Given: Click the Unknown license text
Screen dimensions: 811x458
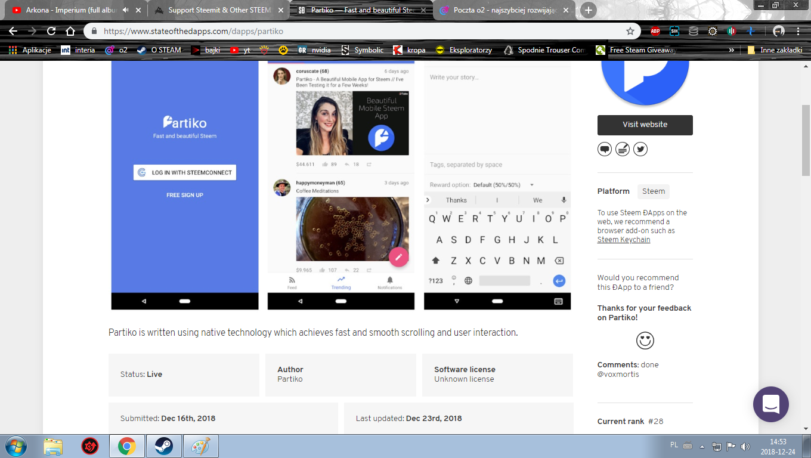Looking at the screenshot, I should (x=464, y=379).
